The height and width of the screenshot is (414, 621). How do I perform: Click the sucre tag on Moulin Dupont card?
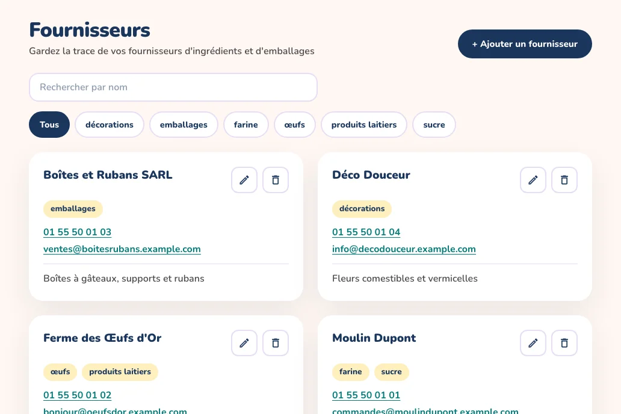click(391, 372)
